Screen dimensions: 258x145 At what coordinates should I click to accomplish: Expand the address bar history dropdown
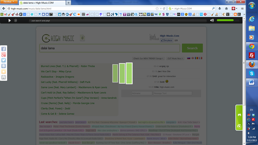click(161, 9)
